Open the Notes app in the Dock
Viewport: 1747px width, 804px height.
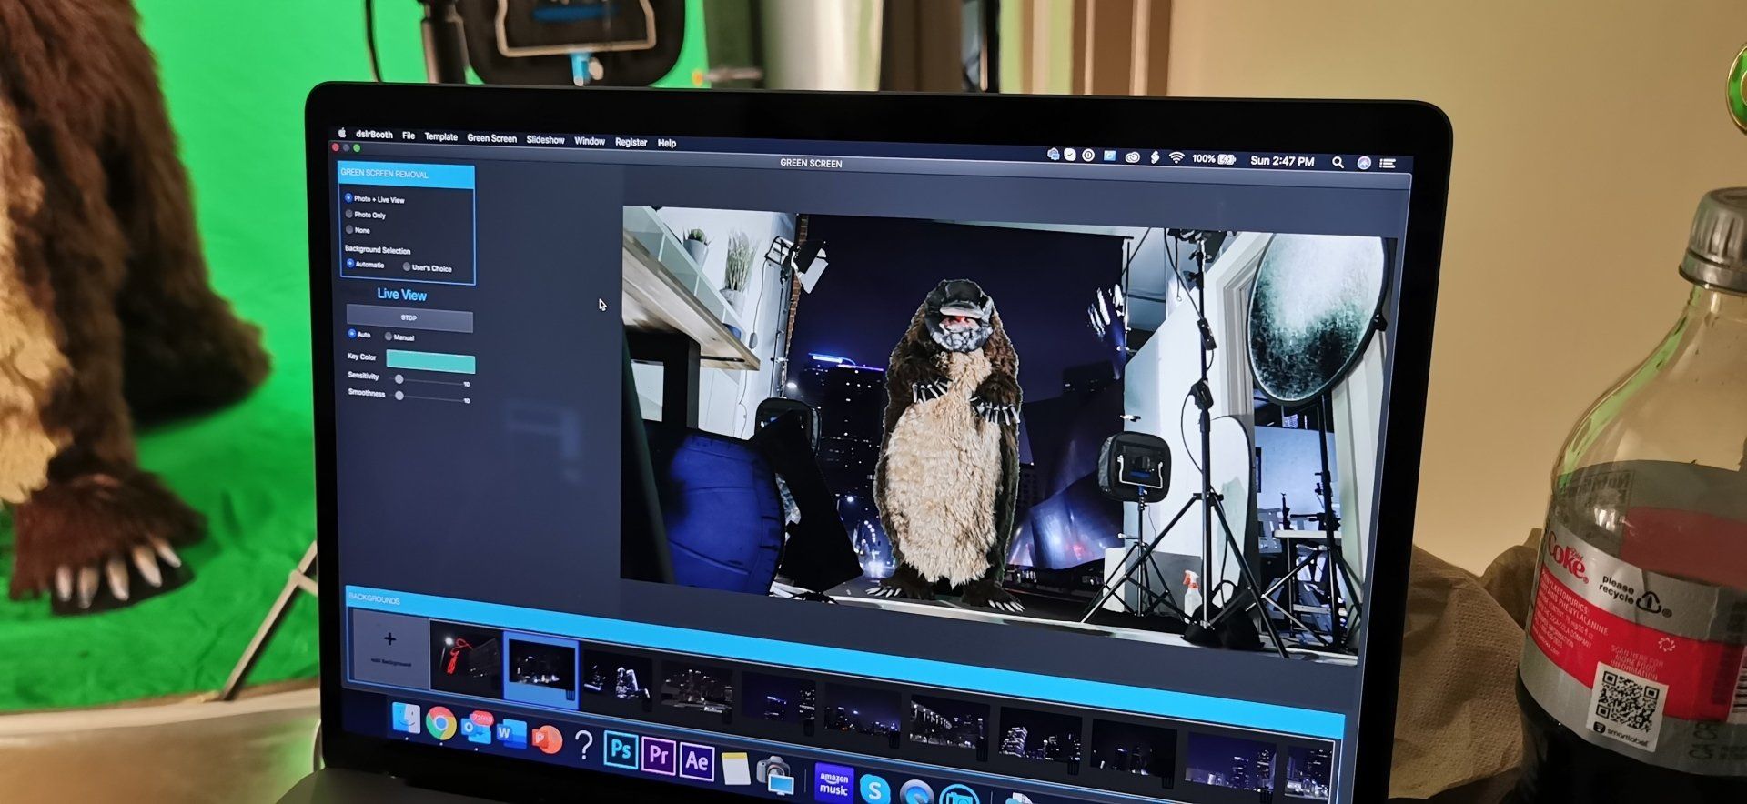coord(736,768)
